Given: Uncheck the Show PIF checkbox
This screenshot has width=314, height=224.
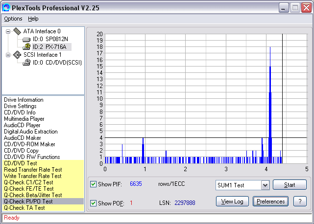Looking at the screenshot, I should pyautogui.click(x=93, y=184).
